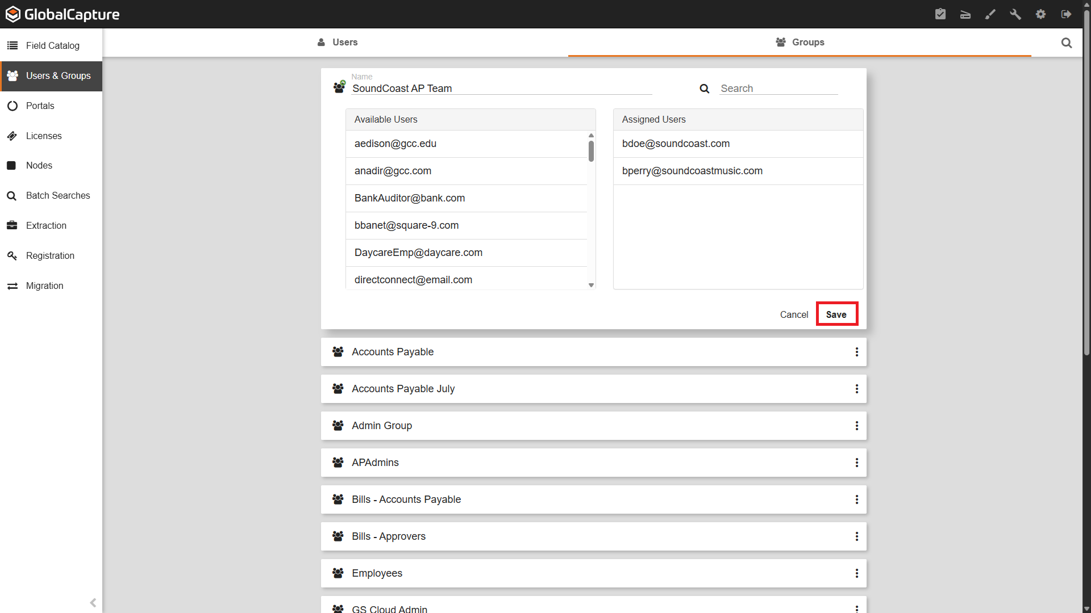Switch to the Users tab
This screenshot has width=1091, height=613.
coord(338,43)
